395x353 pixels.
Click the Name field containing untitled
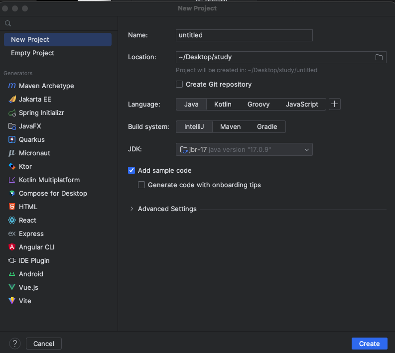coord(244,35)
